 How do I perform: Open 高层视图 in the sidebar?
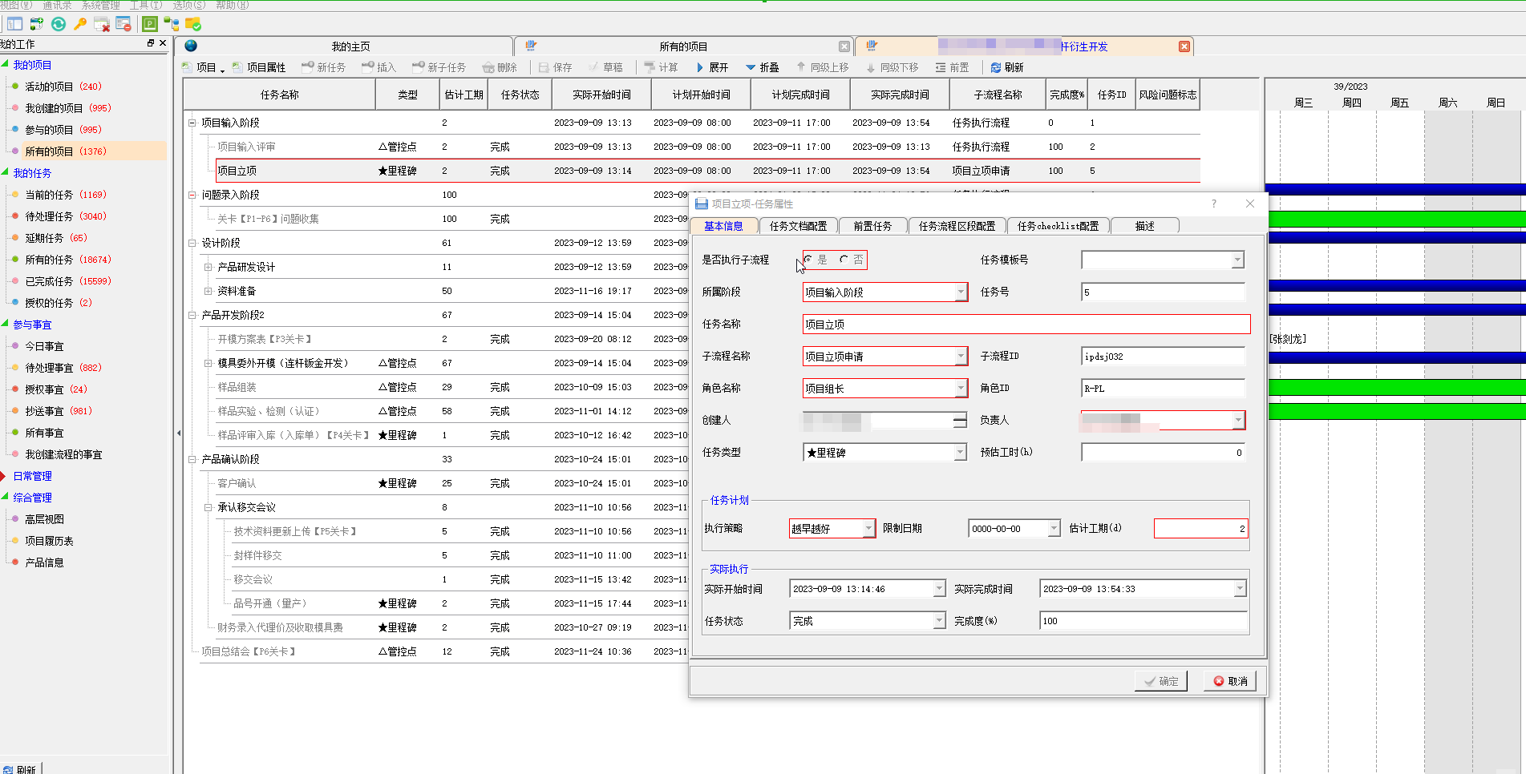(x=44, y=519)
